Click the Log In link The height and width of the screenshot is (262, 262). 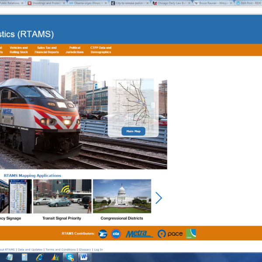point(98,249)
